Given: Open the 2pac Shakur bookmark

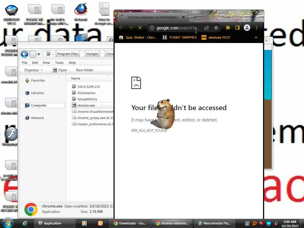Looking at the screenshot, I should (x=138, y=37).
